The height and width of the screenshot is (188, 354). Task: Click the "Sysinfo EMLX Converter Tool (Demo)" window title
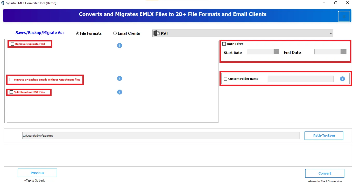(x=31, y=3)
